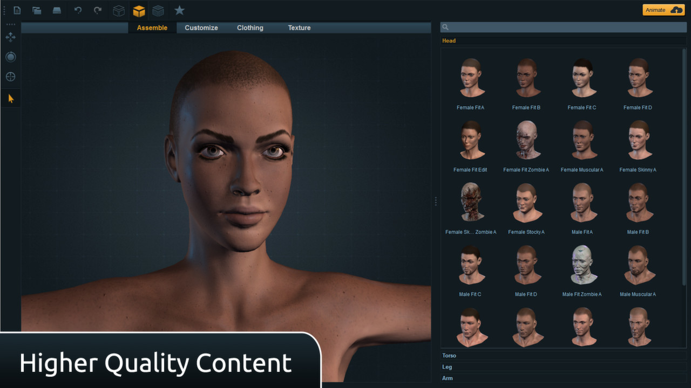Open an existing project file

click(36, 10)
